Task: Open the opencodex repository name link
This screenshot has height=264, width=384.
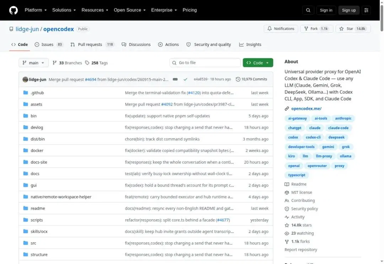Action: pyautogui.click(x=59, y=29)
